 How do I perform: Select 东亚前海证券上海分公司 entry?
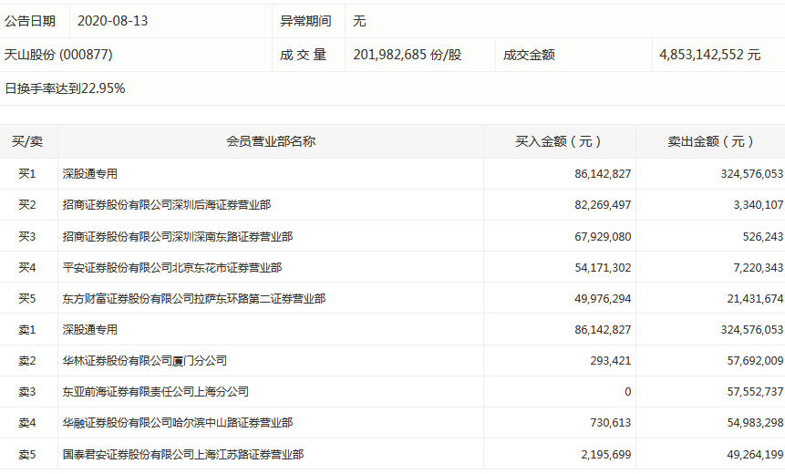155,391
